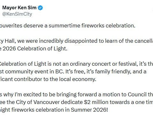Click the 'contributor to the local economy' line
Image resolution: width=153 pixels, height=118 pixels.
point(48,79)
